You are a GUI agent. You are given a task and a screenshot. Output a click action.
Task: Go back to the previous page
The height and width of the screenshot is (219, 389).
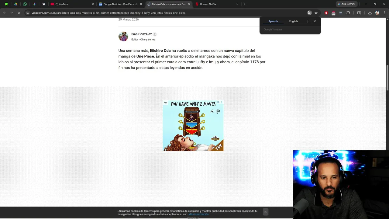(4, 13)
